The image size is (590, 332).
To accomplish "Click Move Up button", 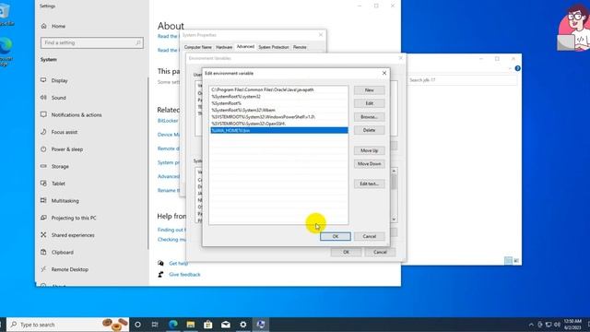I will (x=369, y=150).
